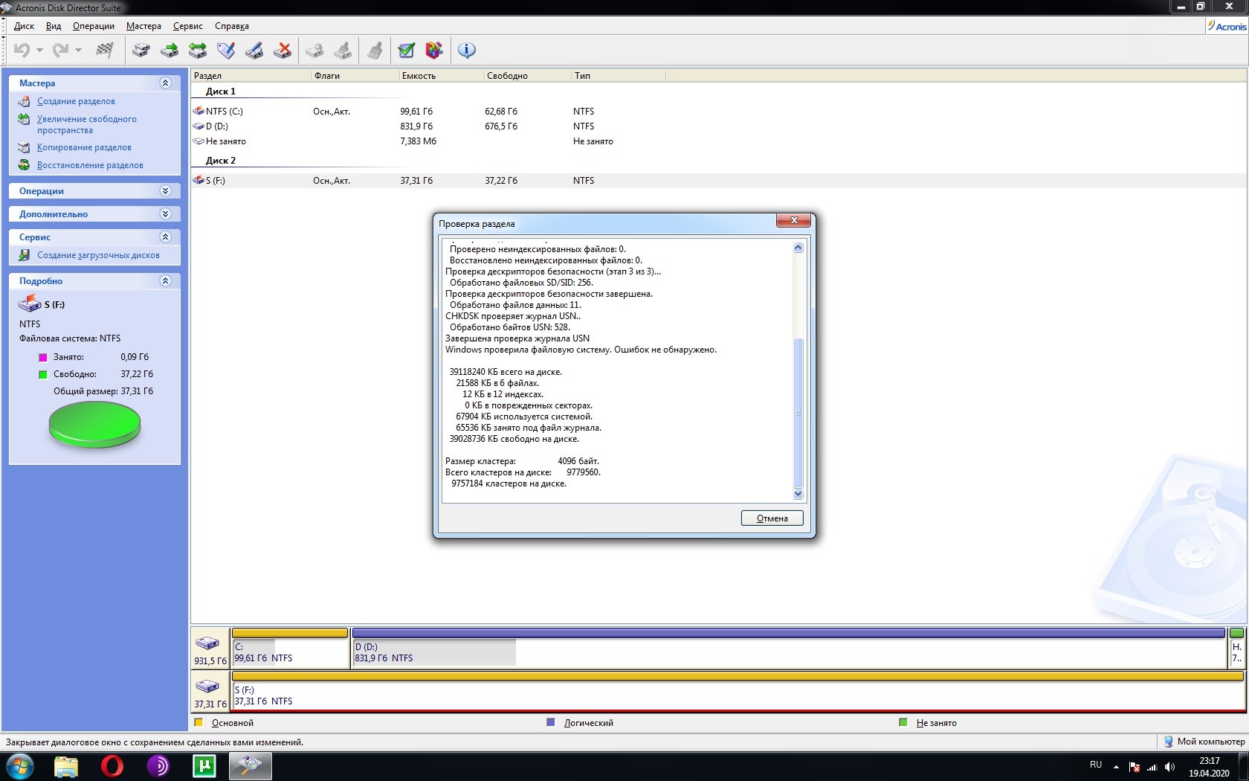
Task: Collapse the Сервис sidebar panel
Action: point(165,237)
